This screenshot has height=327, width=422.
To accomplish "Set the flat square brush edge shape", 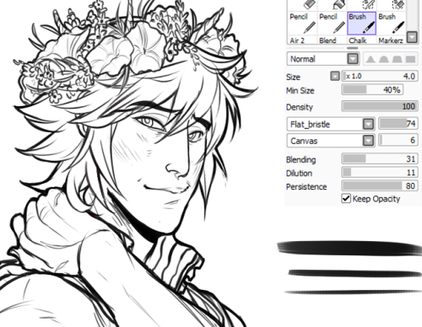I will coord(410,59).
